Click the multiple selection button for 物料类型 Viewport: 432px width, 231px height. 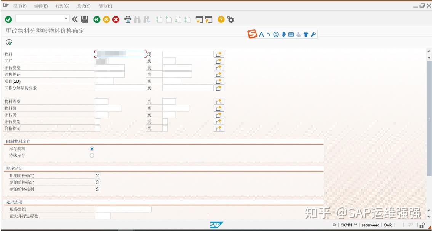tap(219, 101)
